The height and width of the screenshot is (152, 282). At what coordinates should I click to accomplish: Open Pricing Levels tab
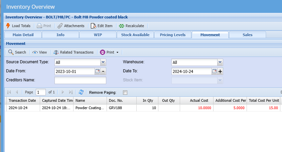173,35
